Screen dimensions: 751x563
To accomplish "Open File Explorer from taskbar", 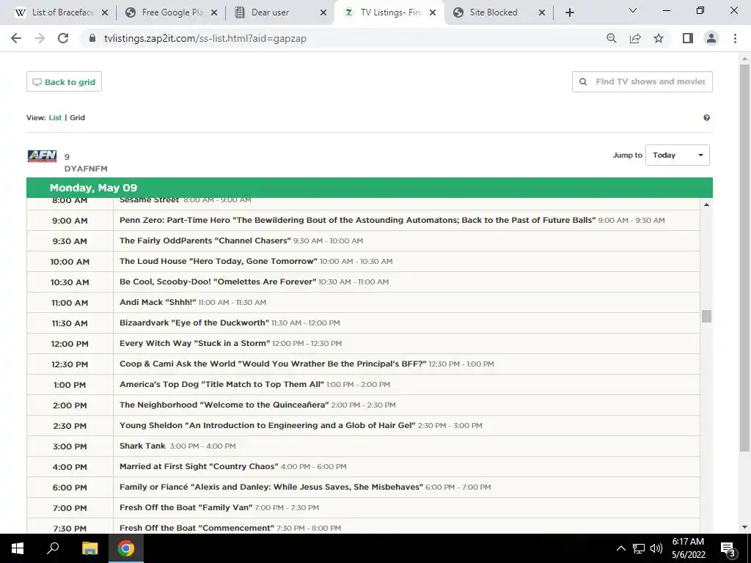I will pyautogui.click(x=89, y=548).
